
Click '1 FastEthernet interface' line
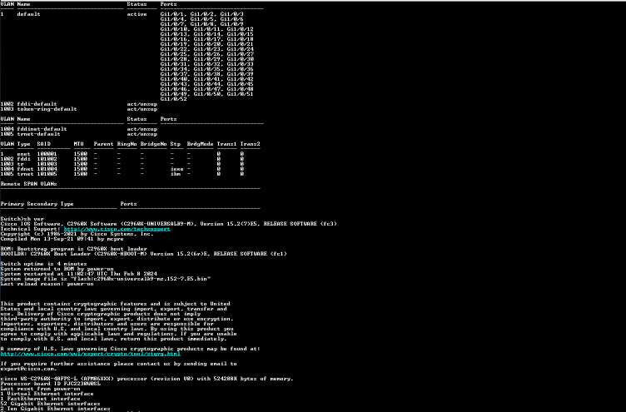click(40, 399)
